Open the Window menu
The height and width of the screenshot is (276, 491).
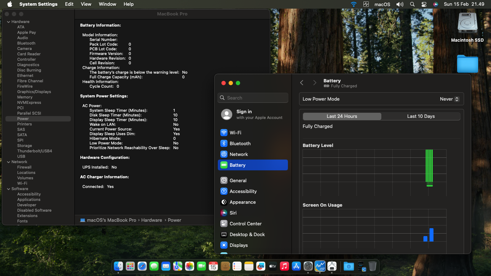[107, 4]
